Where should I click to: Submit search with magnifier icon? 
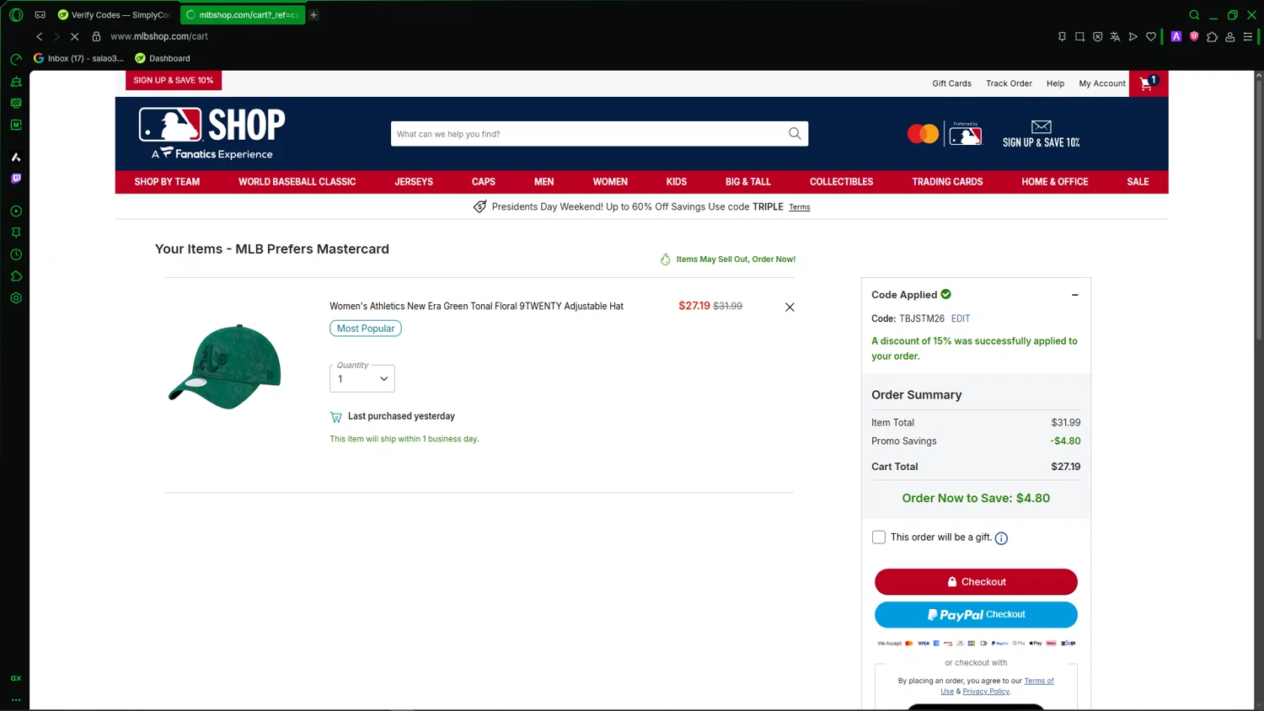coord(795,133)
